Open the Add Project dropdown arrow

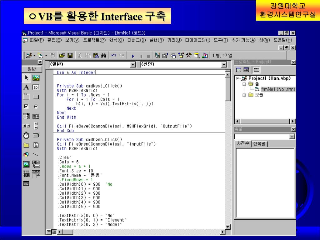tap(34, 56)
